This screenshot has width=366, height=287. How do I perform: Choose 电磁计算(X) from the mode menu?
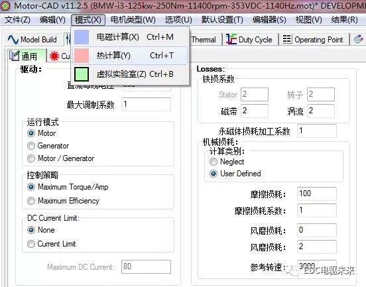tap(130, 37)
